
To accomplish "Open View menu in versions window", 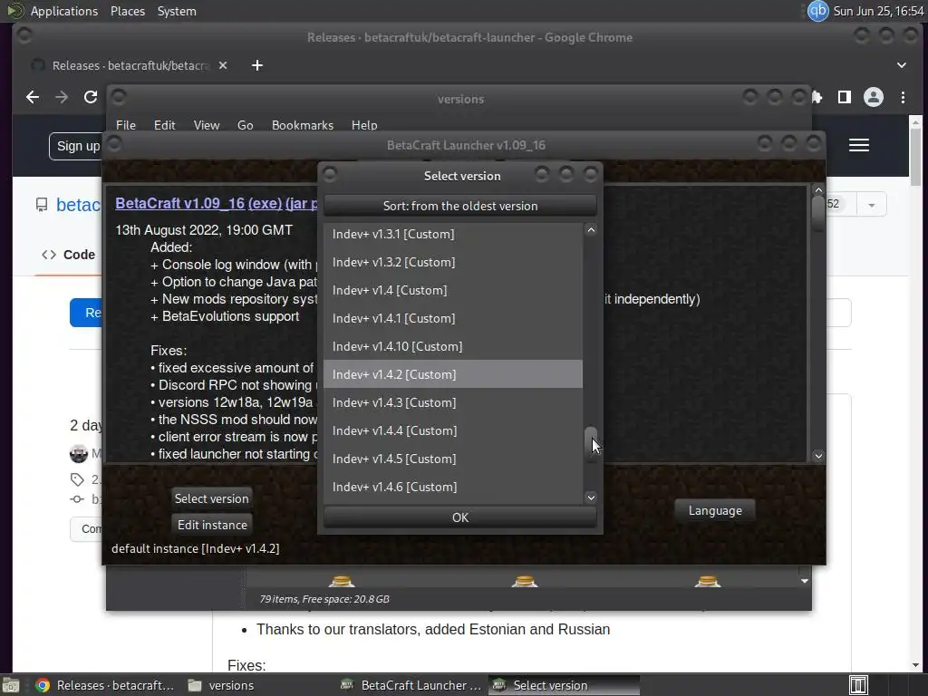I will [x=207, y=125].
